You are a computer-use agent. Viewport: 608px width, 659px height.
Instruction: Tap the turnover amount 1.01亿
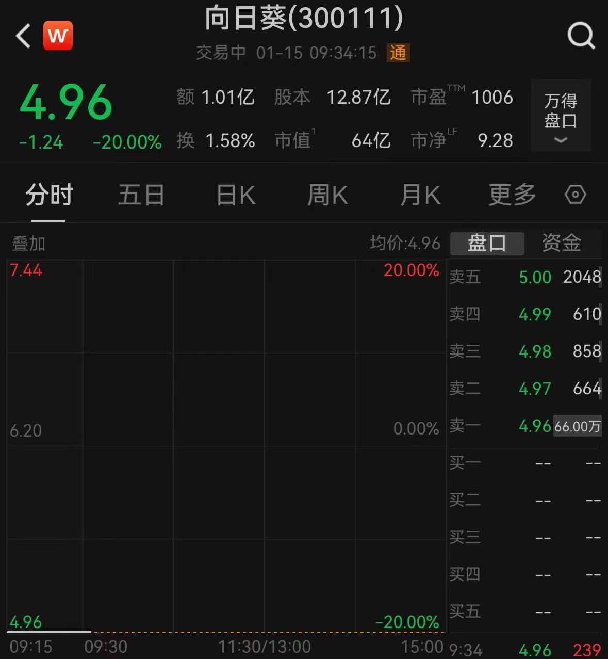(x=228, y=97)
